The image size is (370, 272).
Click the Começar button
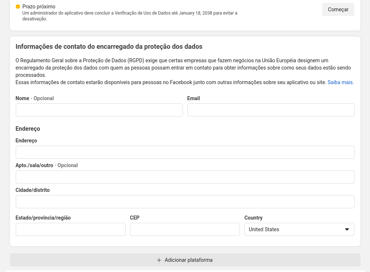[x=338, y=9]
